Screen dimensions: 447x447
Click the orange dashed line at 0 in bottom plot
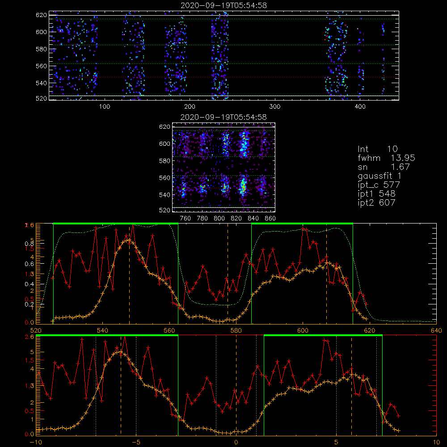point(236,385)
